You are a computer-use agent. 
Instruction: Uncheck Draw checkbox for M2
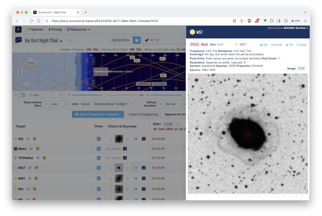click(99, 139)
